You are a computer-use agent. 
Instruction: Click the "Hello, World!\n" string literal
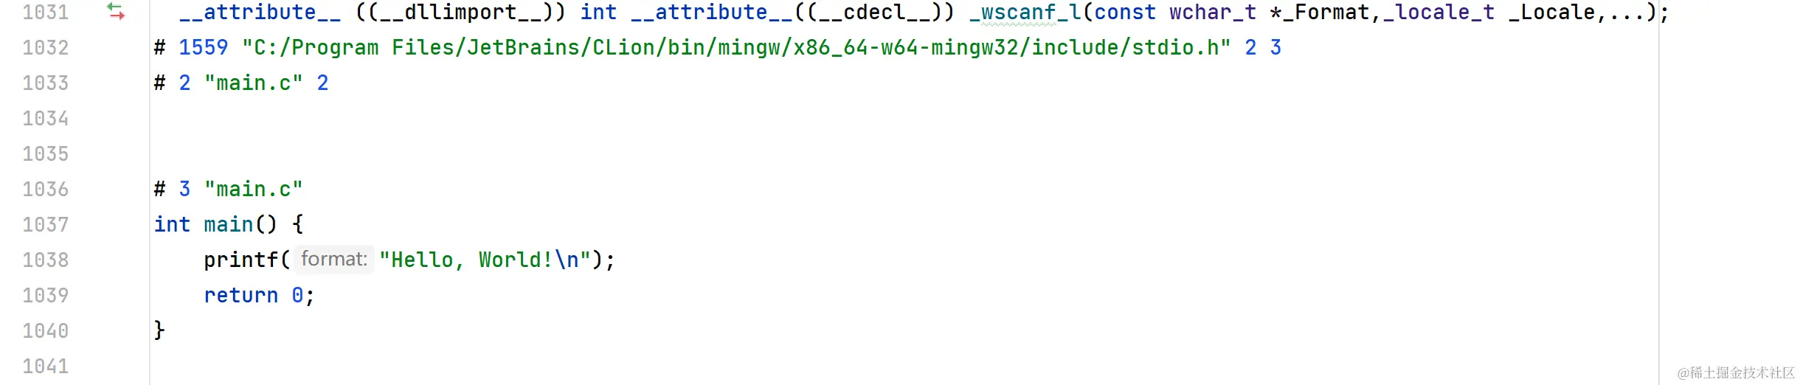pyautogui.click(x=485, y=260)
